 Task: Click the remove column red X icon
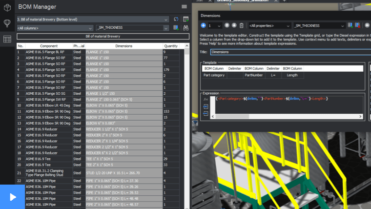click(357, 25)
